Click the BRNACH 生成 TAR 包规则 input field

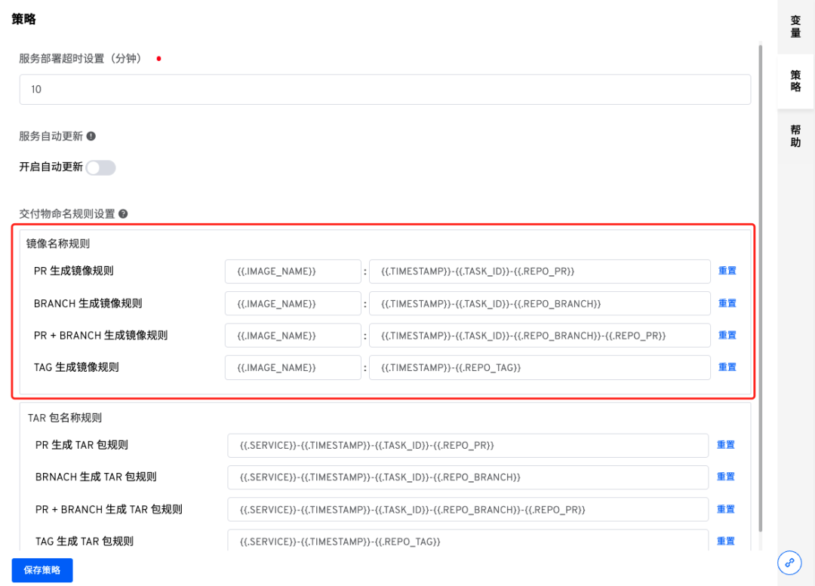point(468,477)
